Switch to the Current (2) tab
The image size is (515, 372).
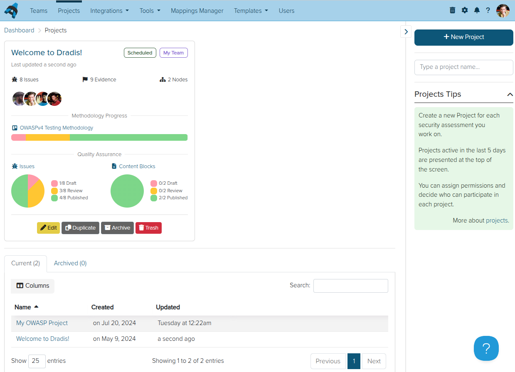26,264
